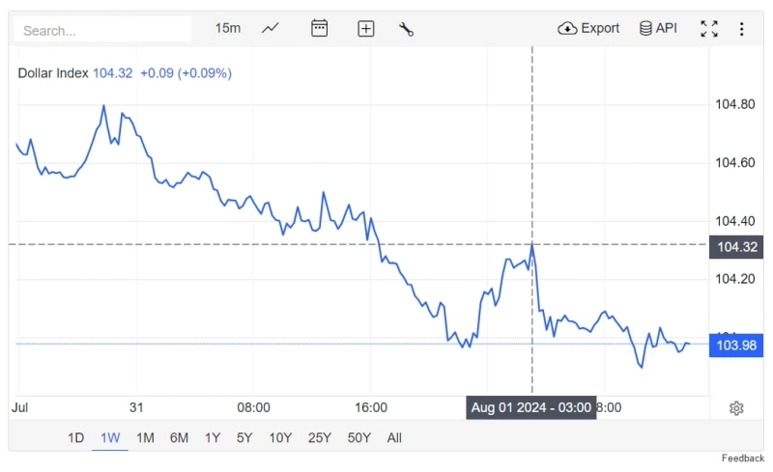This screenshot has width=773, height=472.
Task: Click the Export cloud download button
Action: tap(588, 28)
